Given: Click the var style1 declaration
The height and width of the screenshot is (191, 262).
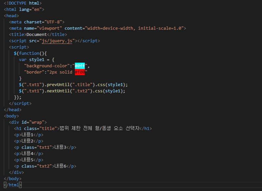Looking at the screenshot, I should tap(37, 60).
